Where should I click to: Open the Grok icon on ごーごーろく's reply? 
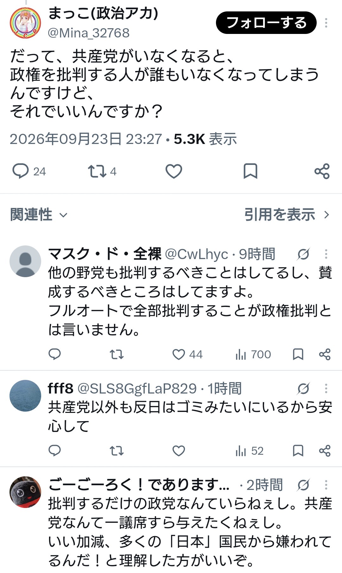click(x=303, y=485)
